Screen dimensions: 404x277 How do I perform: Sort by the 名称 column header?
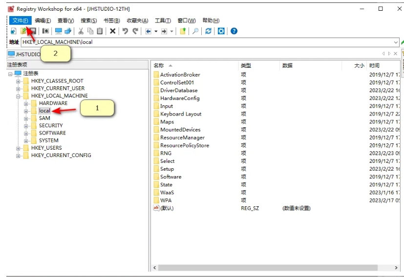coord(159,65)
